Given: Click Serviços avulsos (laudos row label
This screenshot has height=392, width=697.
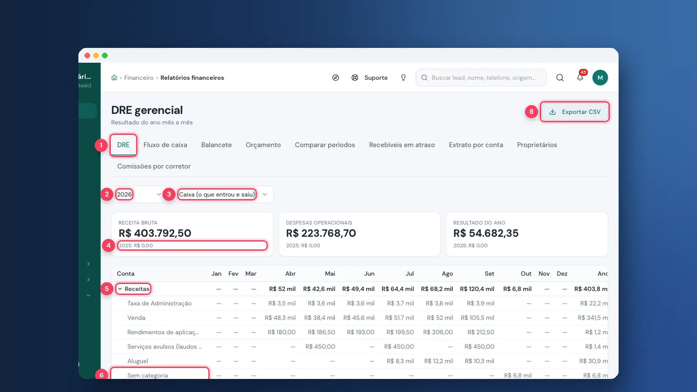Looking at the screenshot, I should point(165,346).
